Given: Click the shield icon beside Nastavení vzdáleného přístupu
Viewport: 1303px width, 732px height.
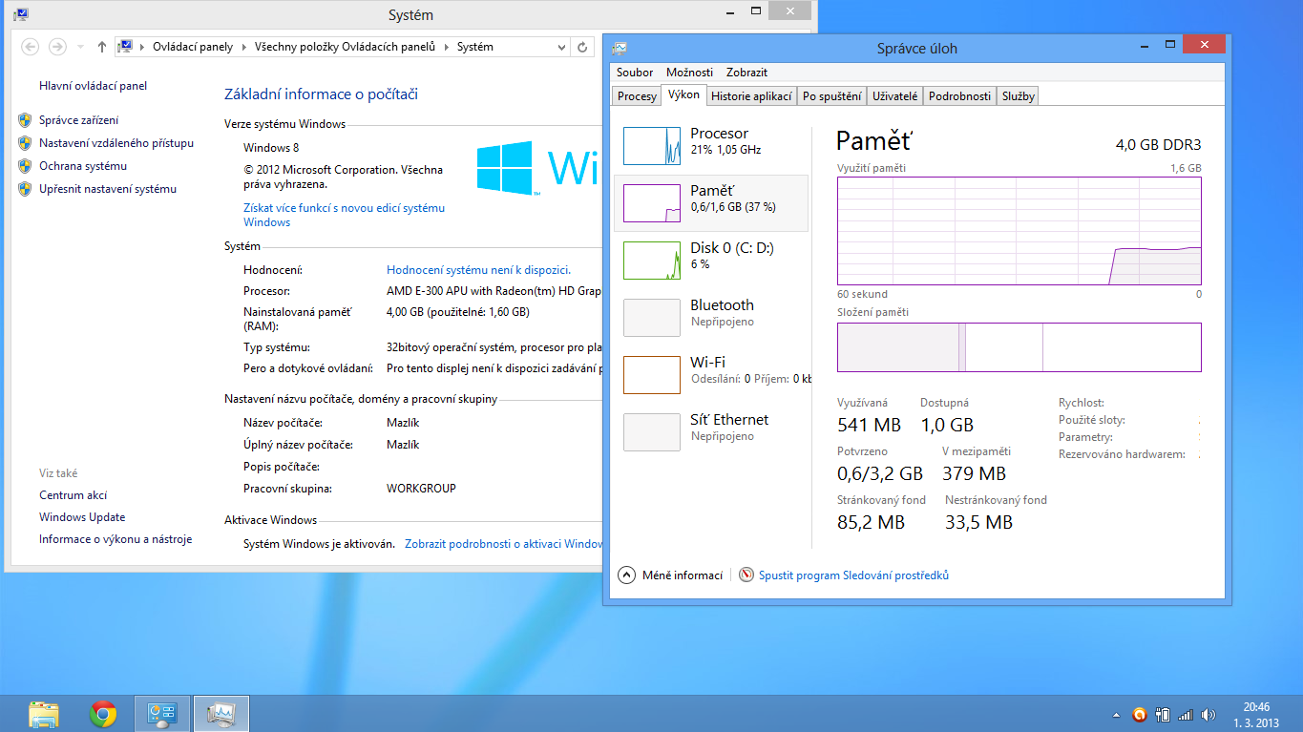Looking at the screenshot, I should point(25,143).
